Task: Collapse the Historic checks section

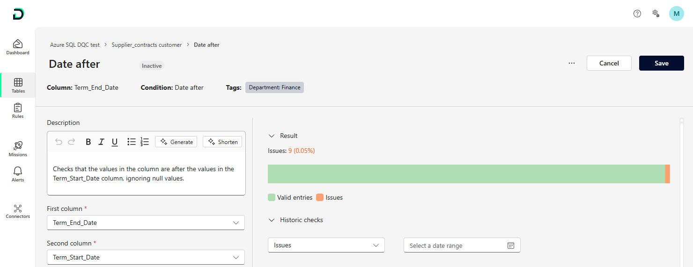Action: [x=271, y=220]
